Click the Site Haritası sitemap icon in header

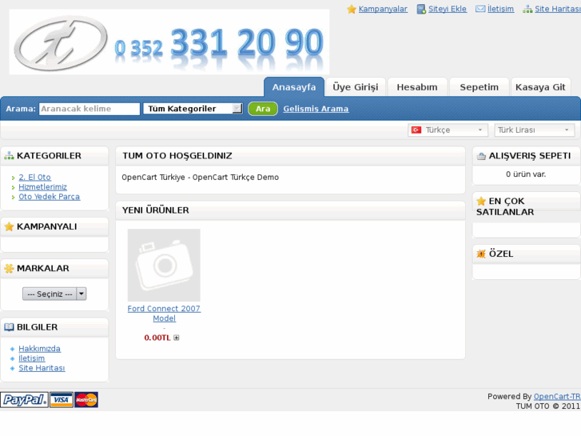[527, 10]
